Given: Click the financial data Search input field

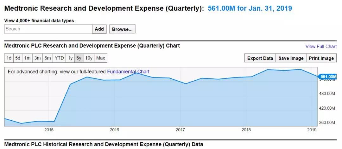Looking at the screenshot, I should (48, 29).
